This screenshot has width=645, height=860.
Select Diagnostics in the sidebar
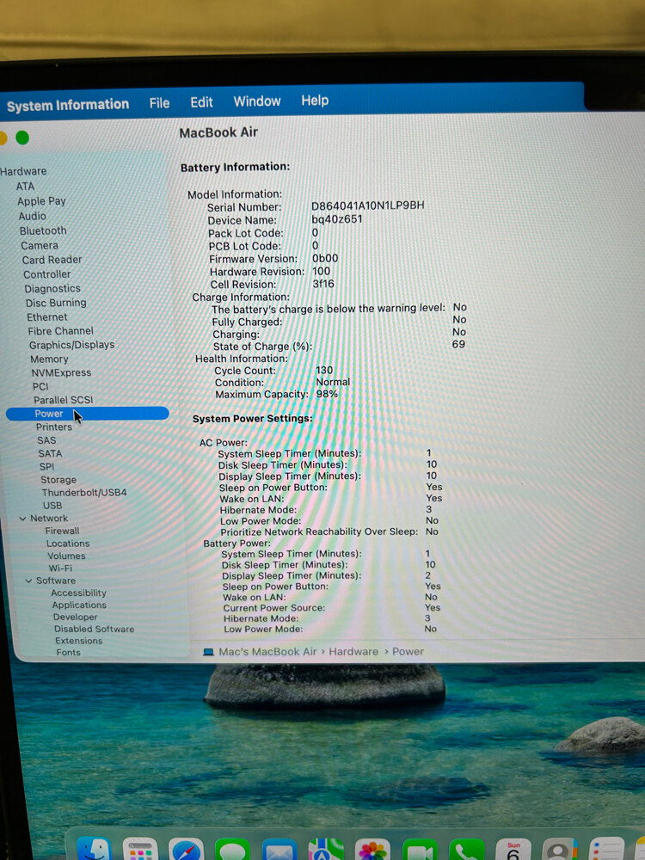click(52, 288)
